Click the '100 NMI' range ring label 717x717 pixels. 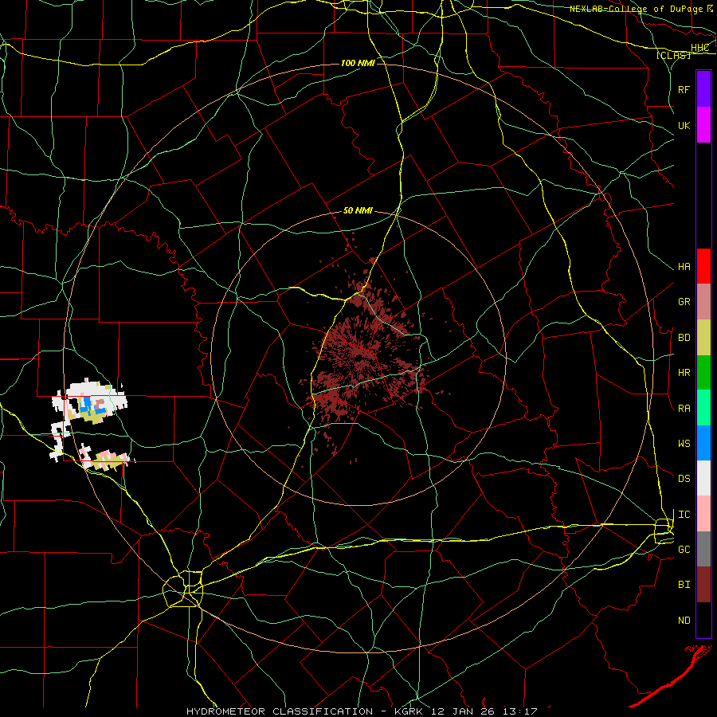358,63
